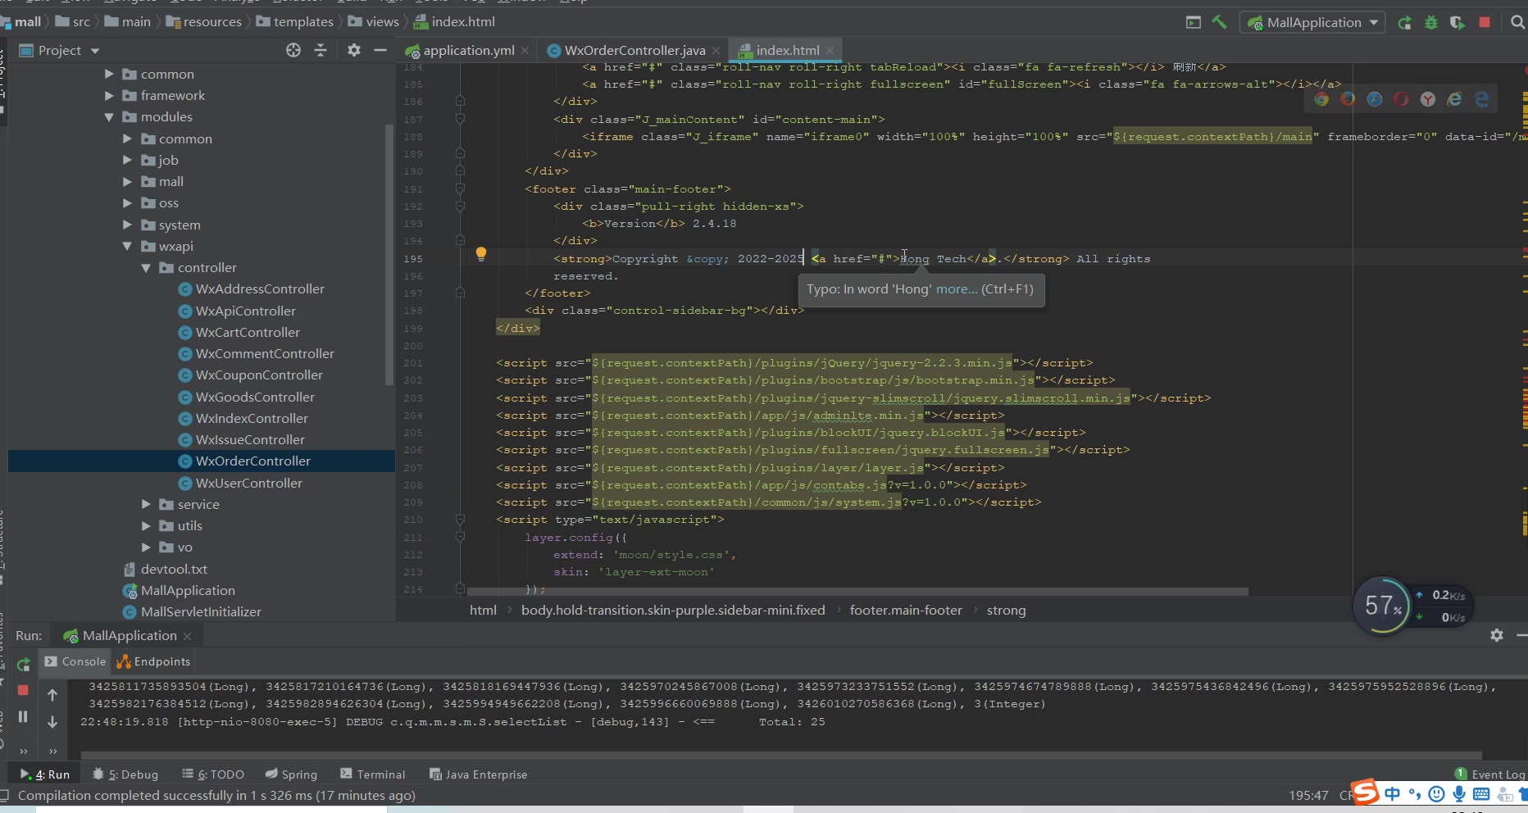The height and width of the screenshot is (813, 1528).
Task: Open the 5: Debug tool window
Action: (x=125, y=774)
